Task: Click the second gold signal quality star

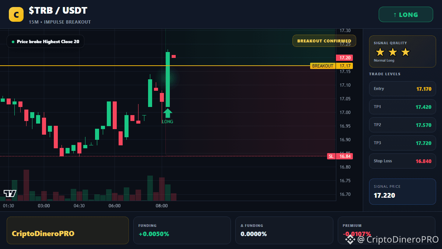Action: click(x=393, y=52)
